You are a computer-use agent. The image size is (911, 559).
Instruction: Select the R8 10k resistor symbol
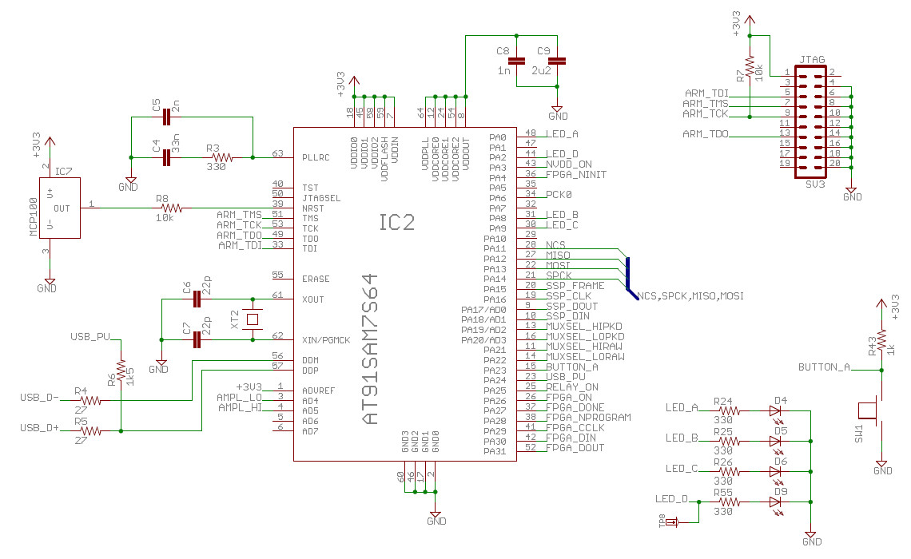172,208
